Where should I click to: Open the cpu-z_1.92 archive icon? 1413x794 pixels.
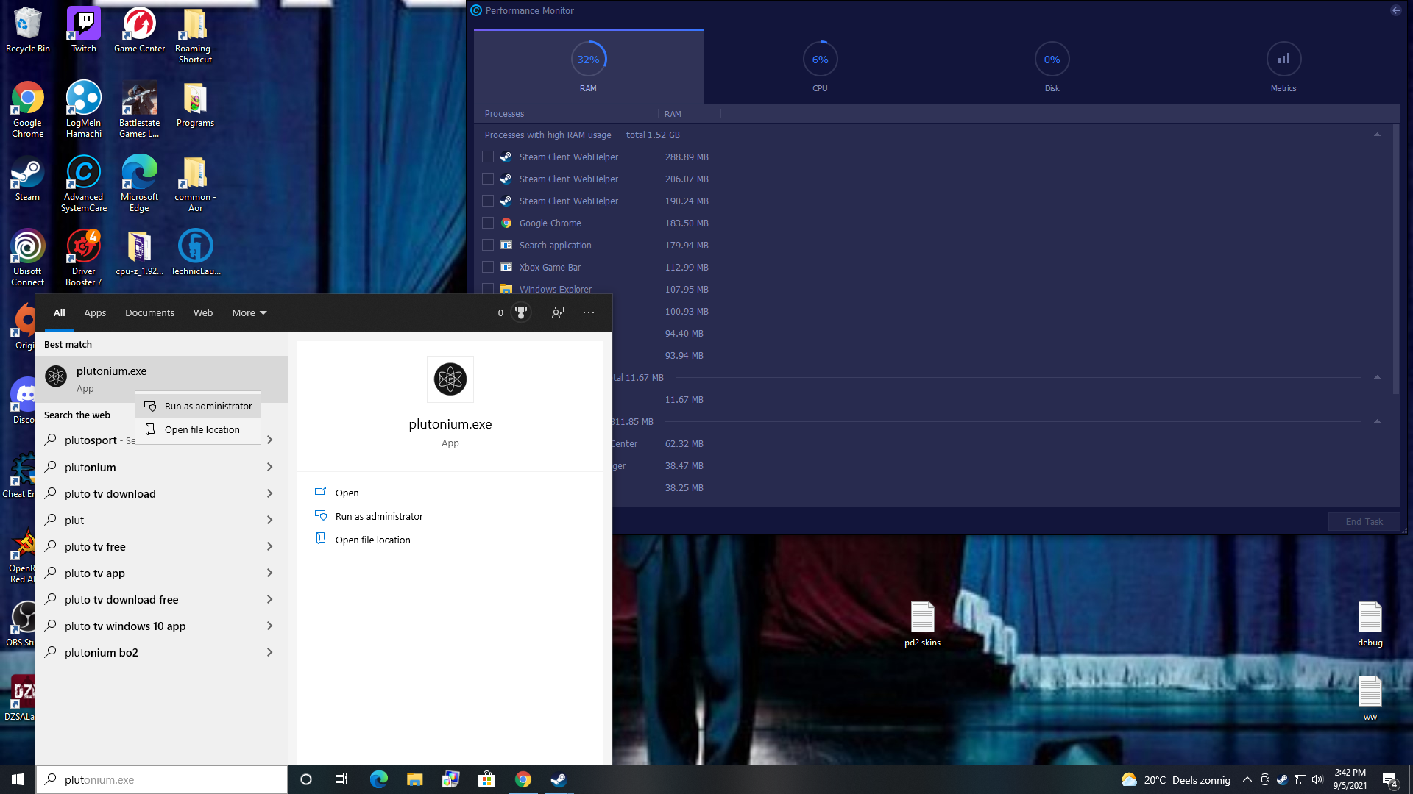[x=139, y=252]
